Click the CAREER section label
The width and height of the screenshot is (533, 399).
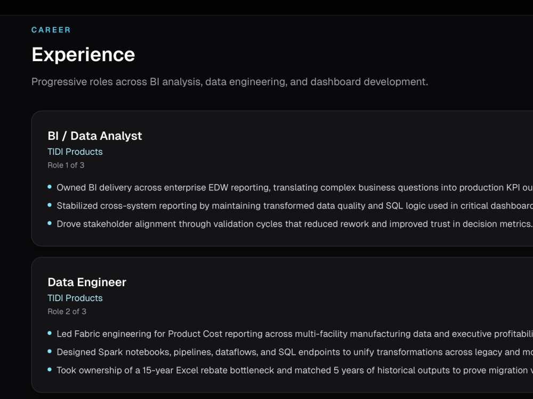click(x=51, y=30)
